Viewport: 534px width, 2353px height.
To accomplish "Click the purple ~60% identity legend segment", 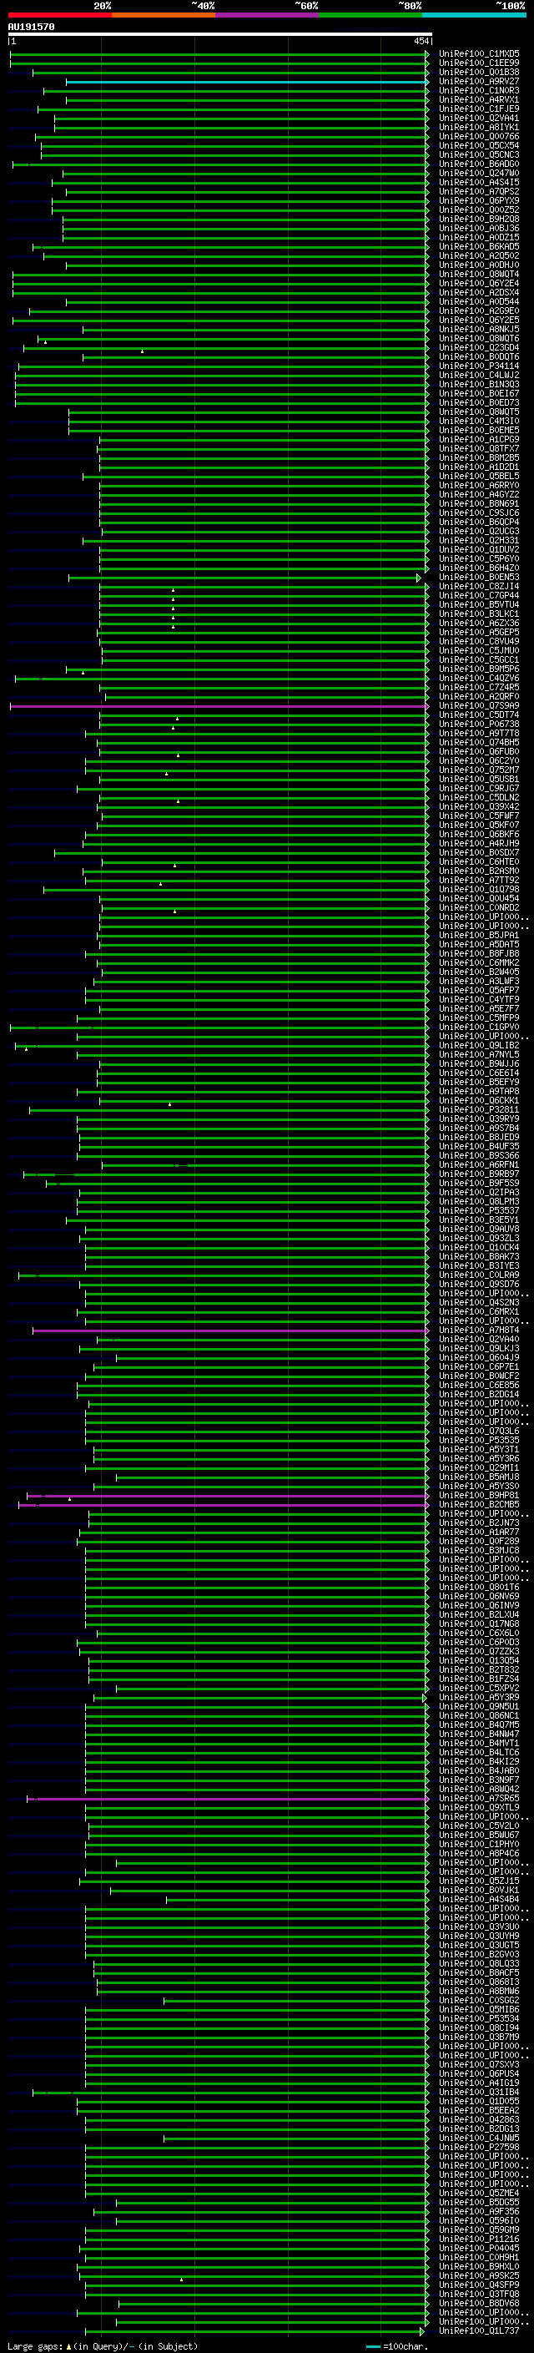I will [266, 15].
